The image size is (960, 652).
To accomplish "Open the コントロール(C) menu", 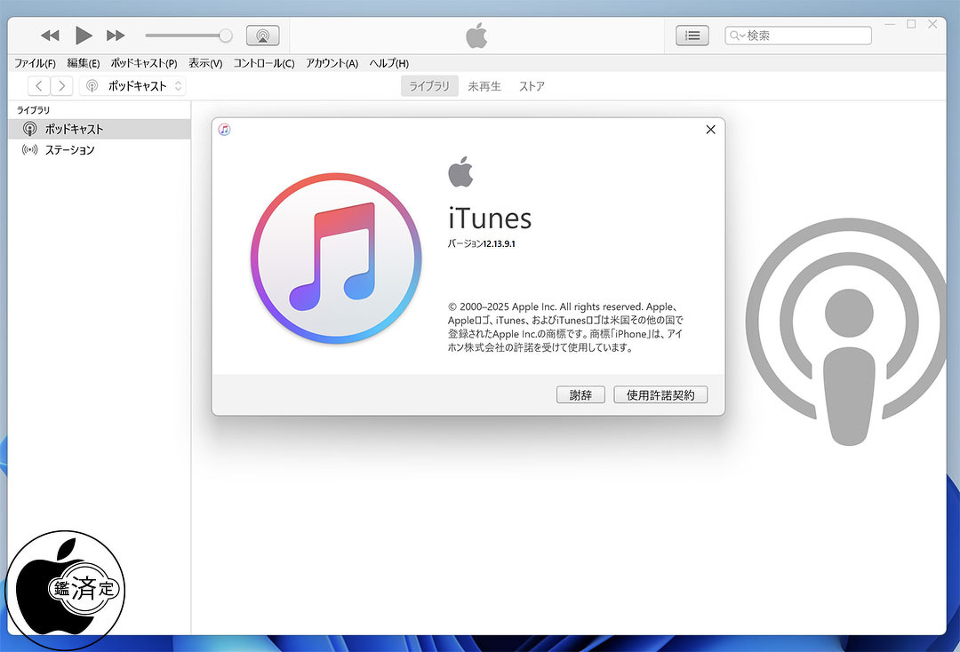I will coord(264,63).
